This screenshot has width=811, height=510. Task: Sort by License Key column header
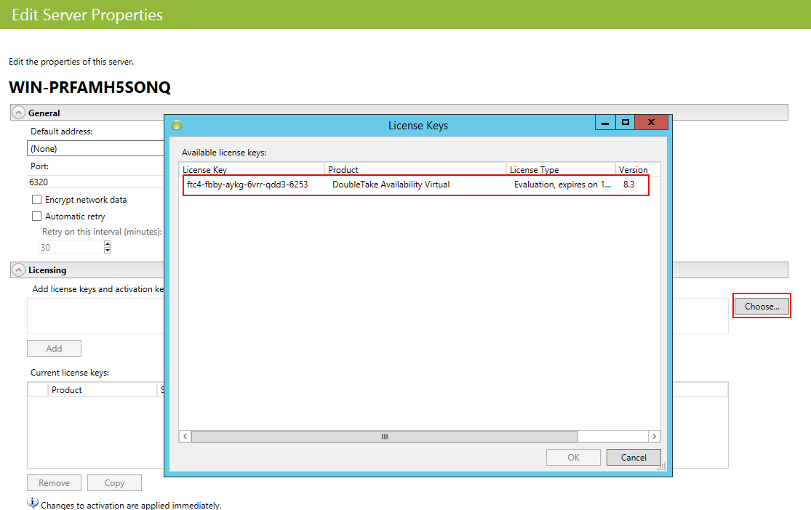[x=252, y=169]
